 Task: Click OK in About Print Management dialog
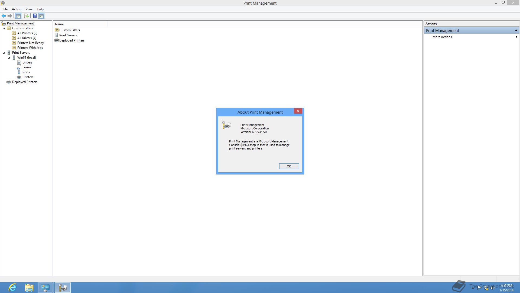(x=289, y=166)
